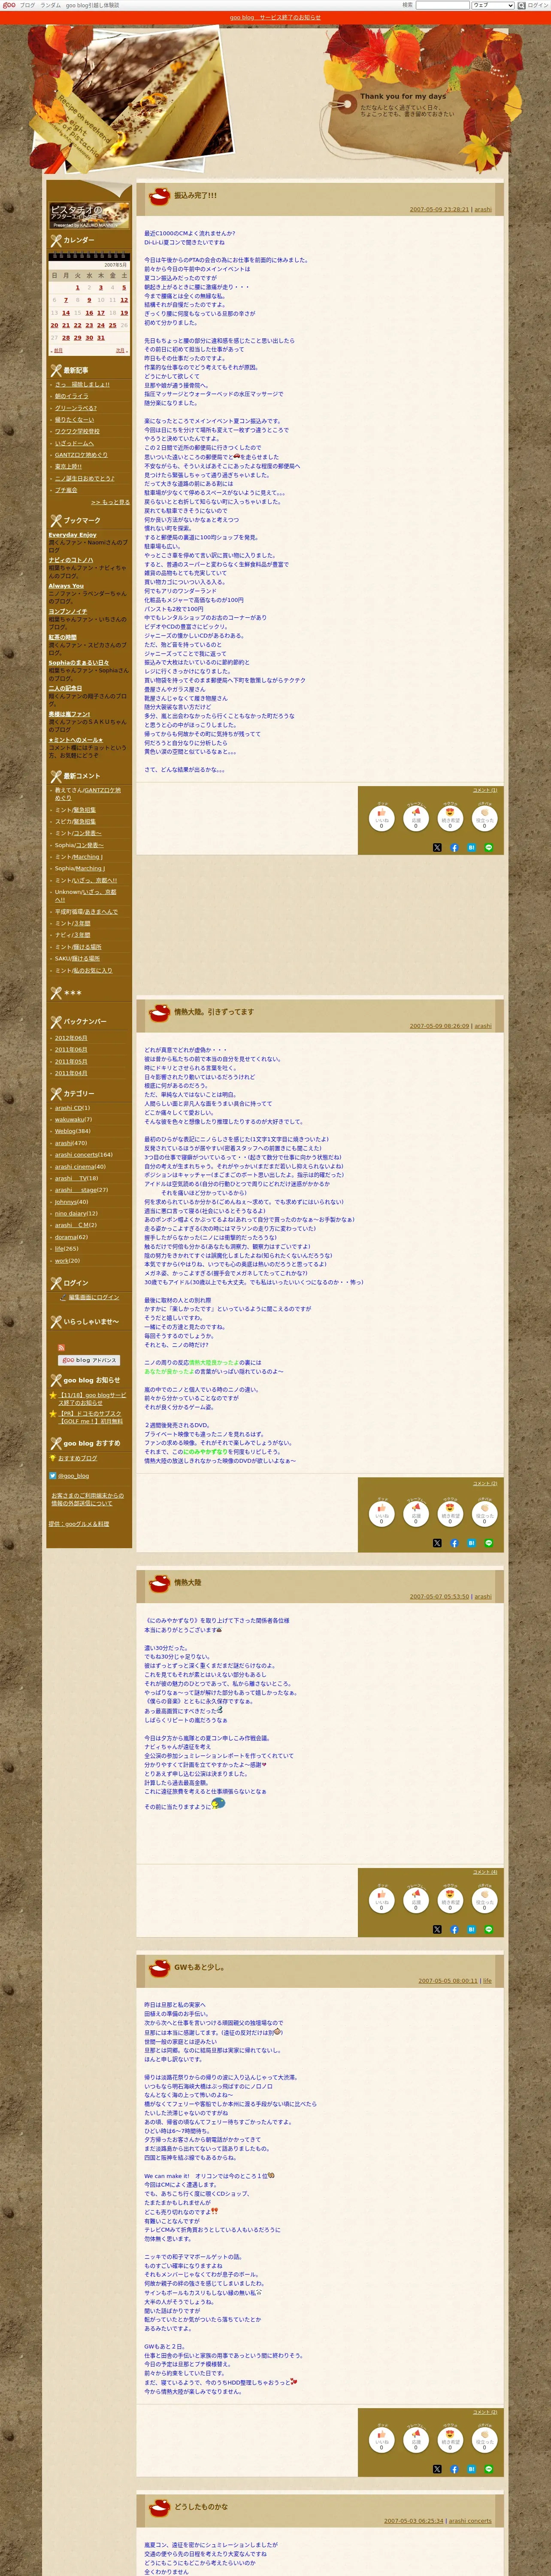Open comments link on 振込み完了!!! post
This screenshot has height=2576, width=551.
(485, 790)
